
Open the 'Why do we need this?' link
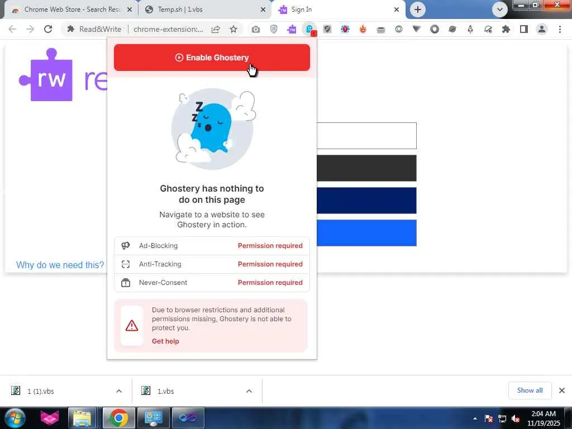click(60, 265)
